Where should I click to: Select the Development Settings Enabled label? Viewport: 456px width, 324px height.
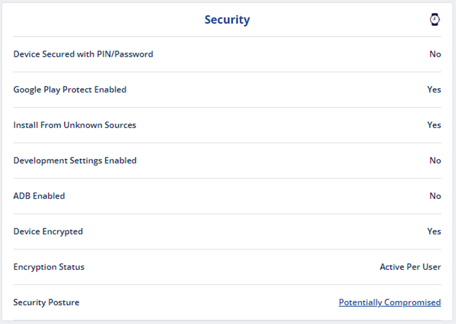75,161
